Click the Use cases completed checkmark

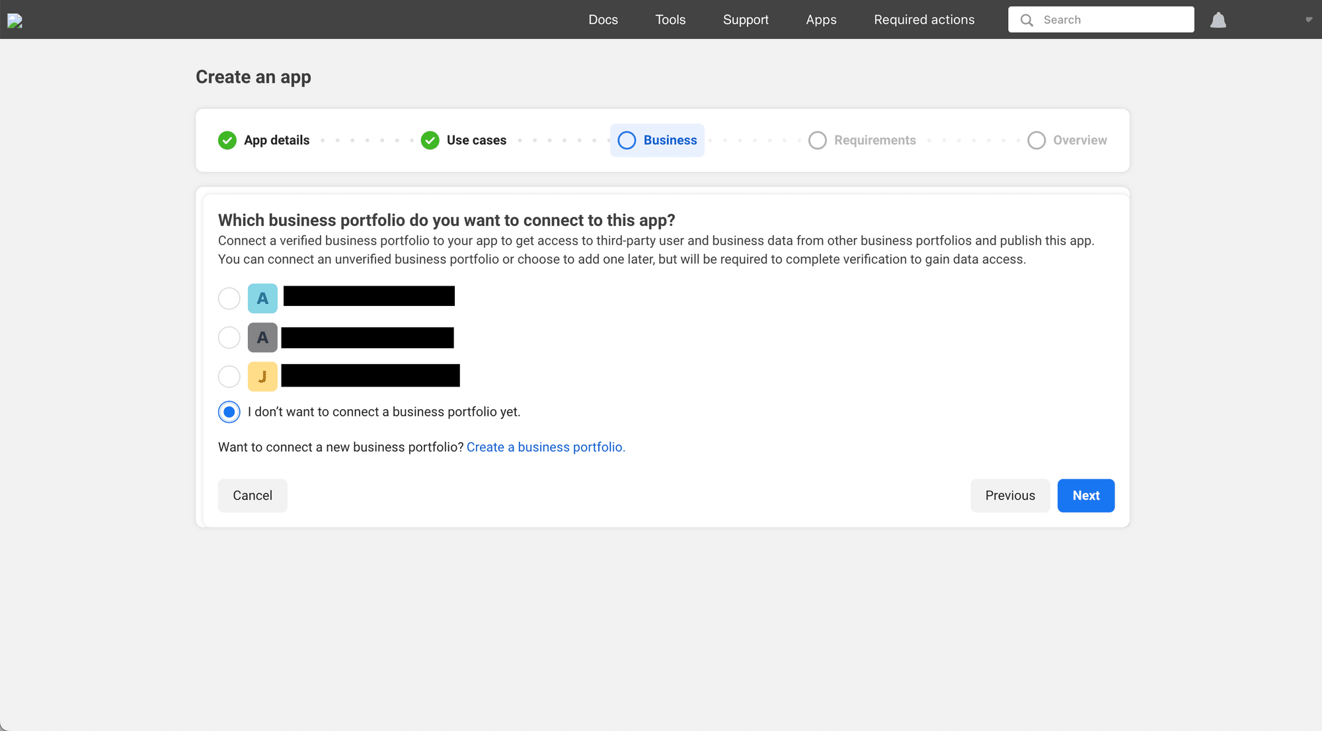click(430, 140)
